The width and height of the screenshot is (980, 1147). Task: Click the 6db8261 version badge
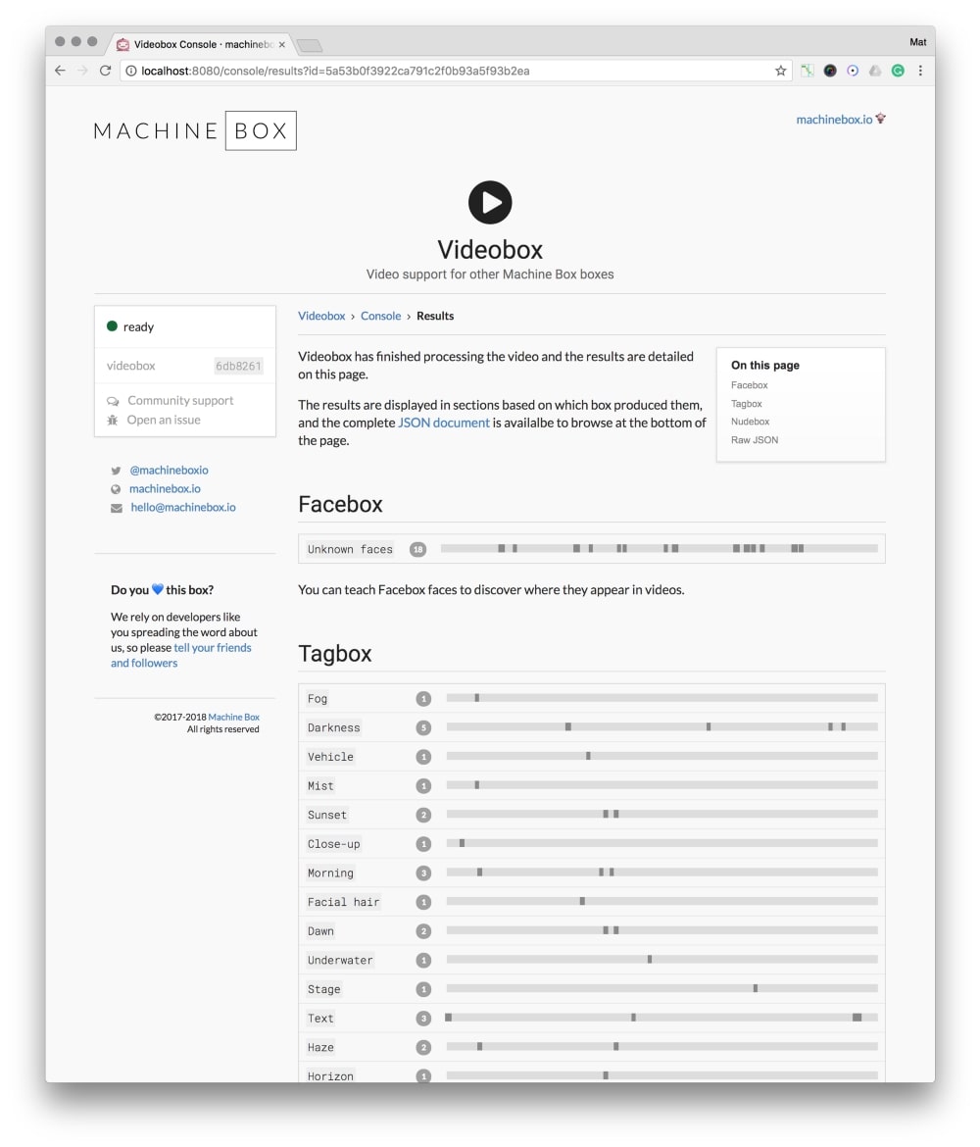point(238,366)
